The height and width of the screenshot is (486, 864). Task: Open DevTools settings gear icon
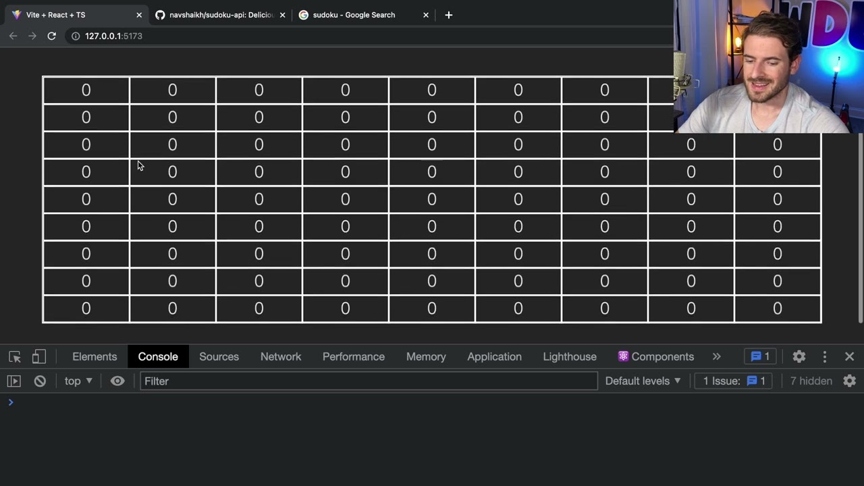point(799,356)
